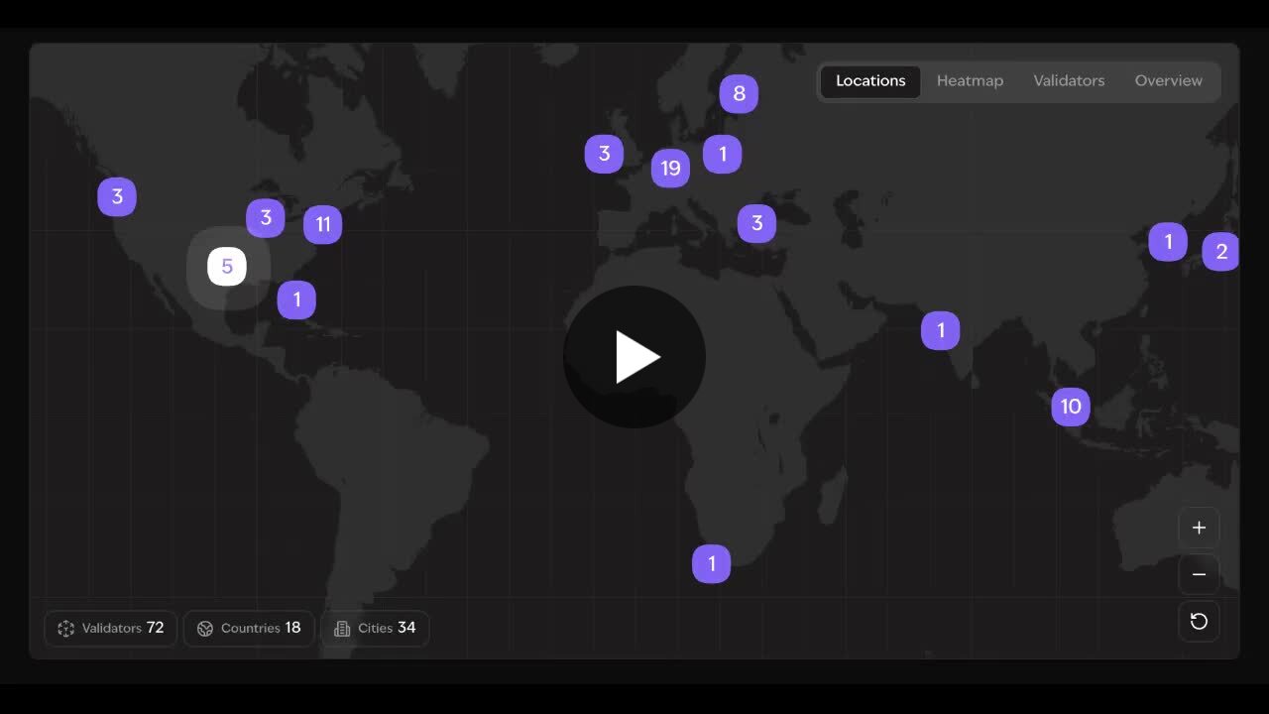
Task: Click the zoom in plus icon
Action: (1199, 528)
